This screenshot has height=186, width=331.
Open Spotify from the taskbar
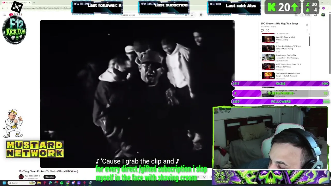[62, 183]
